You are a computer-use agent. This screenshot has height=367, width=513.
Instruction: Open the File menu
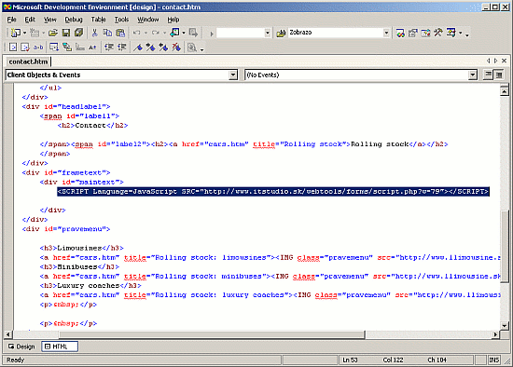point(11,20)
